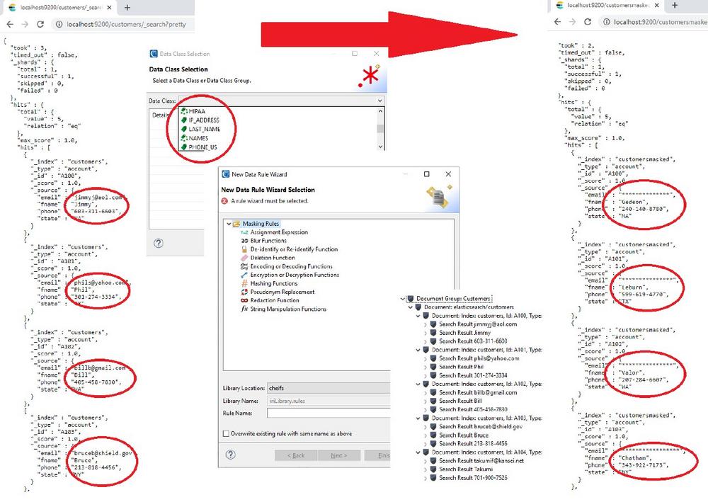Collapse the Document Group: Customers node

pyautogui.click(x=404, y=299)
